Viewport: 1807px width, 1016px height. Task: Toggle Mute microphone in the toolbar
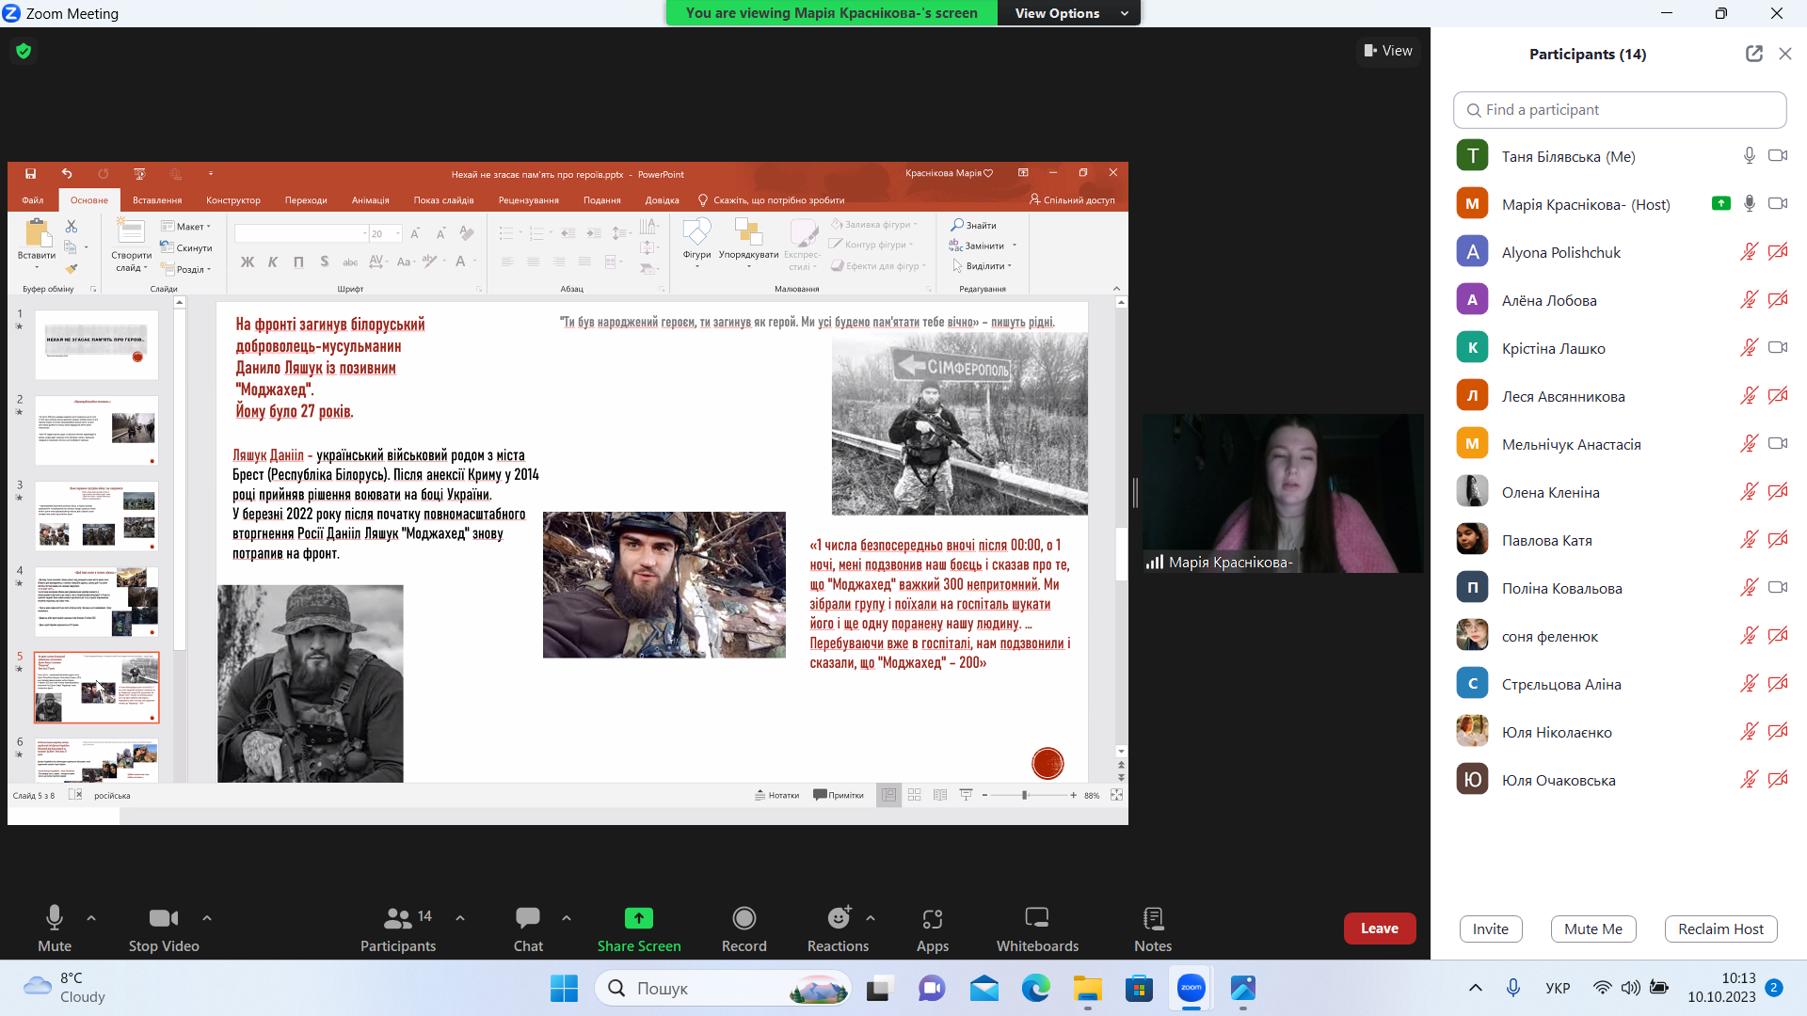tap(55, 918)
